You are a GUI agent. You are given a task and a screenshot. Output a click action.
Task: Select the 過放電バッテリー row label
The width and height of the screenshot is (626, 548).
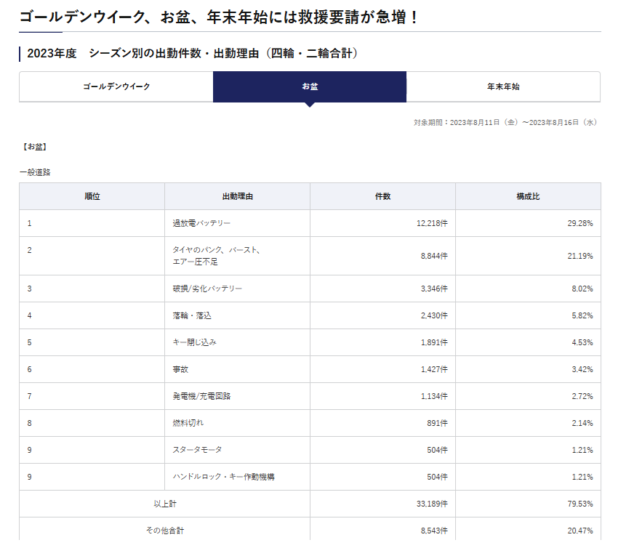pos(201,223)
